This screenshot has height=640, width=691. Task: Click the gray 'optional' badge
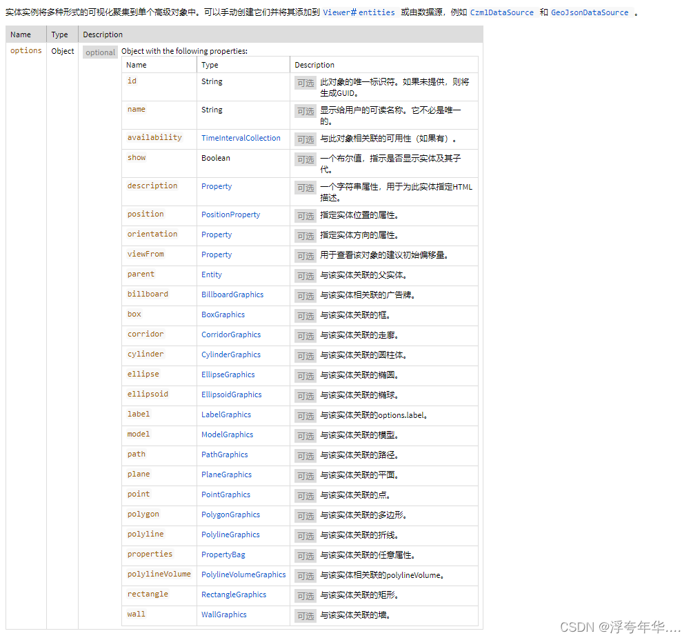click(x=100, y=52)
